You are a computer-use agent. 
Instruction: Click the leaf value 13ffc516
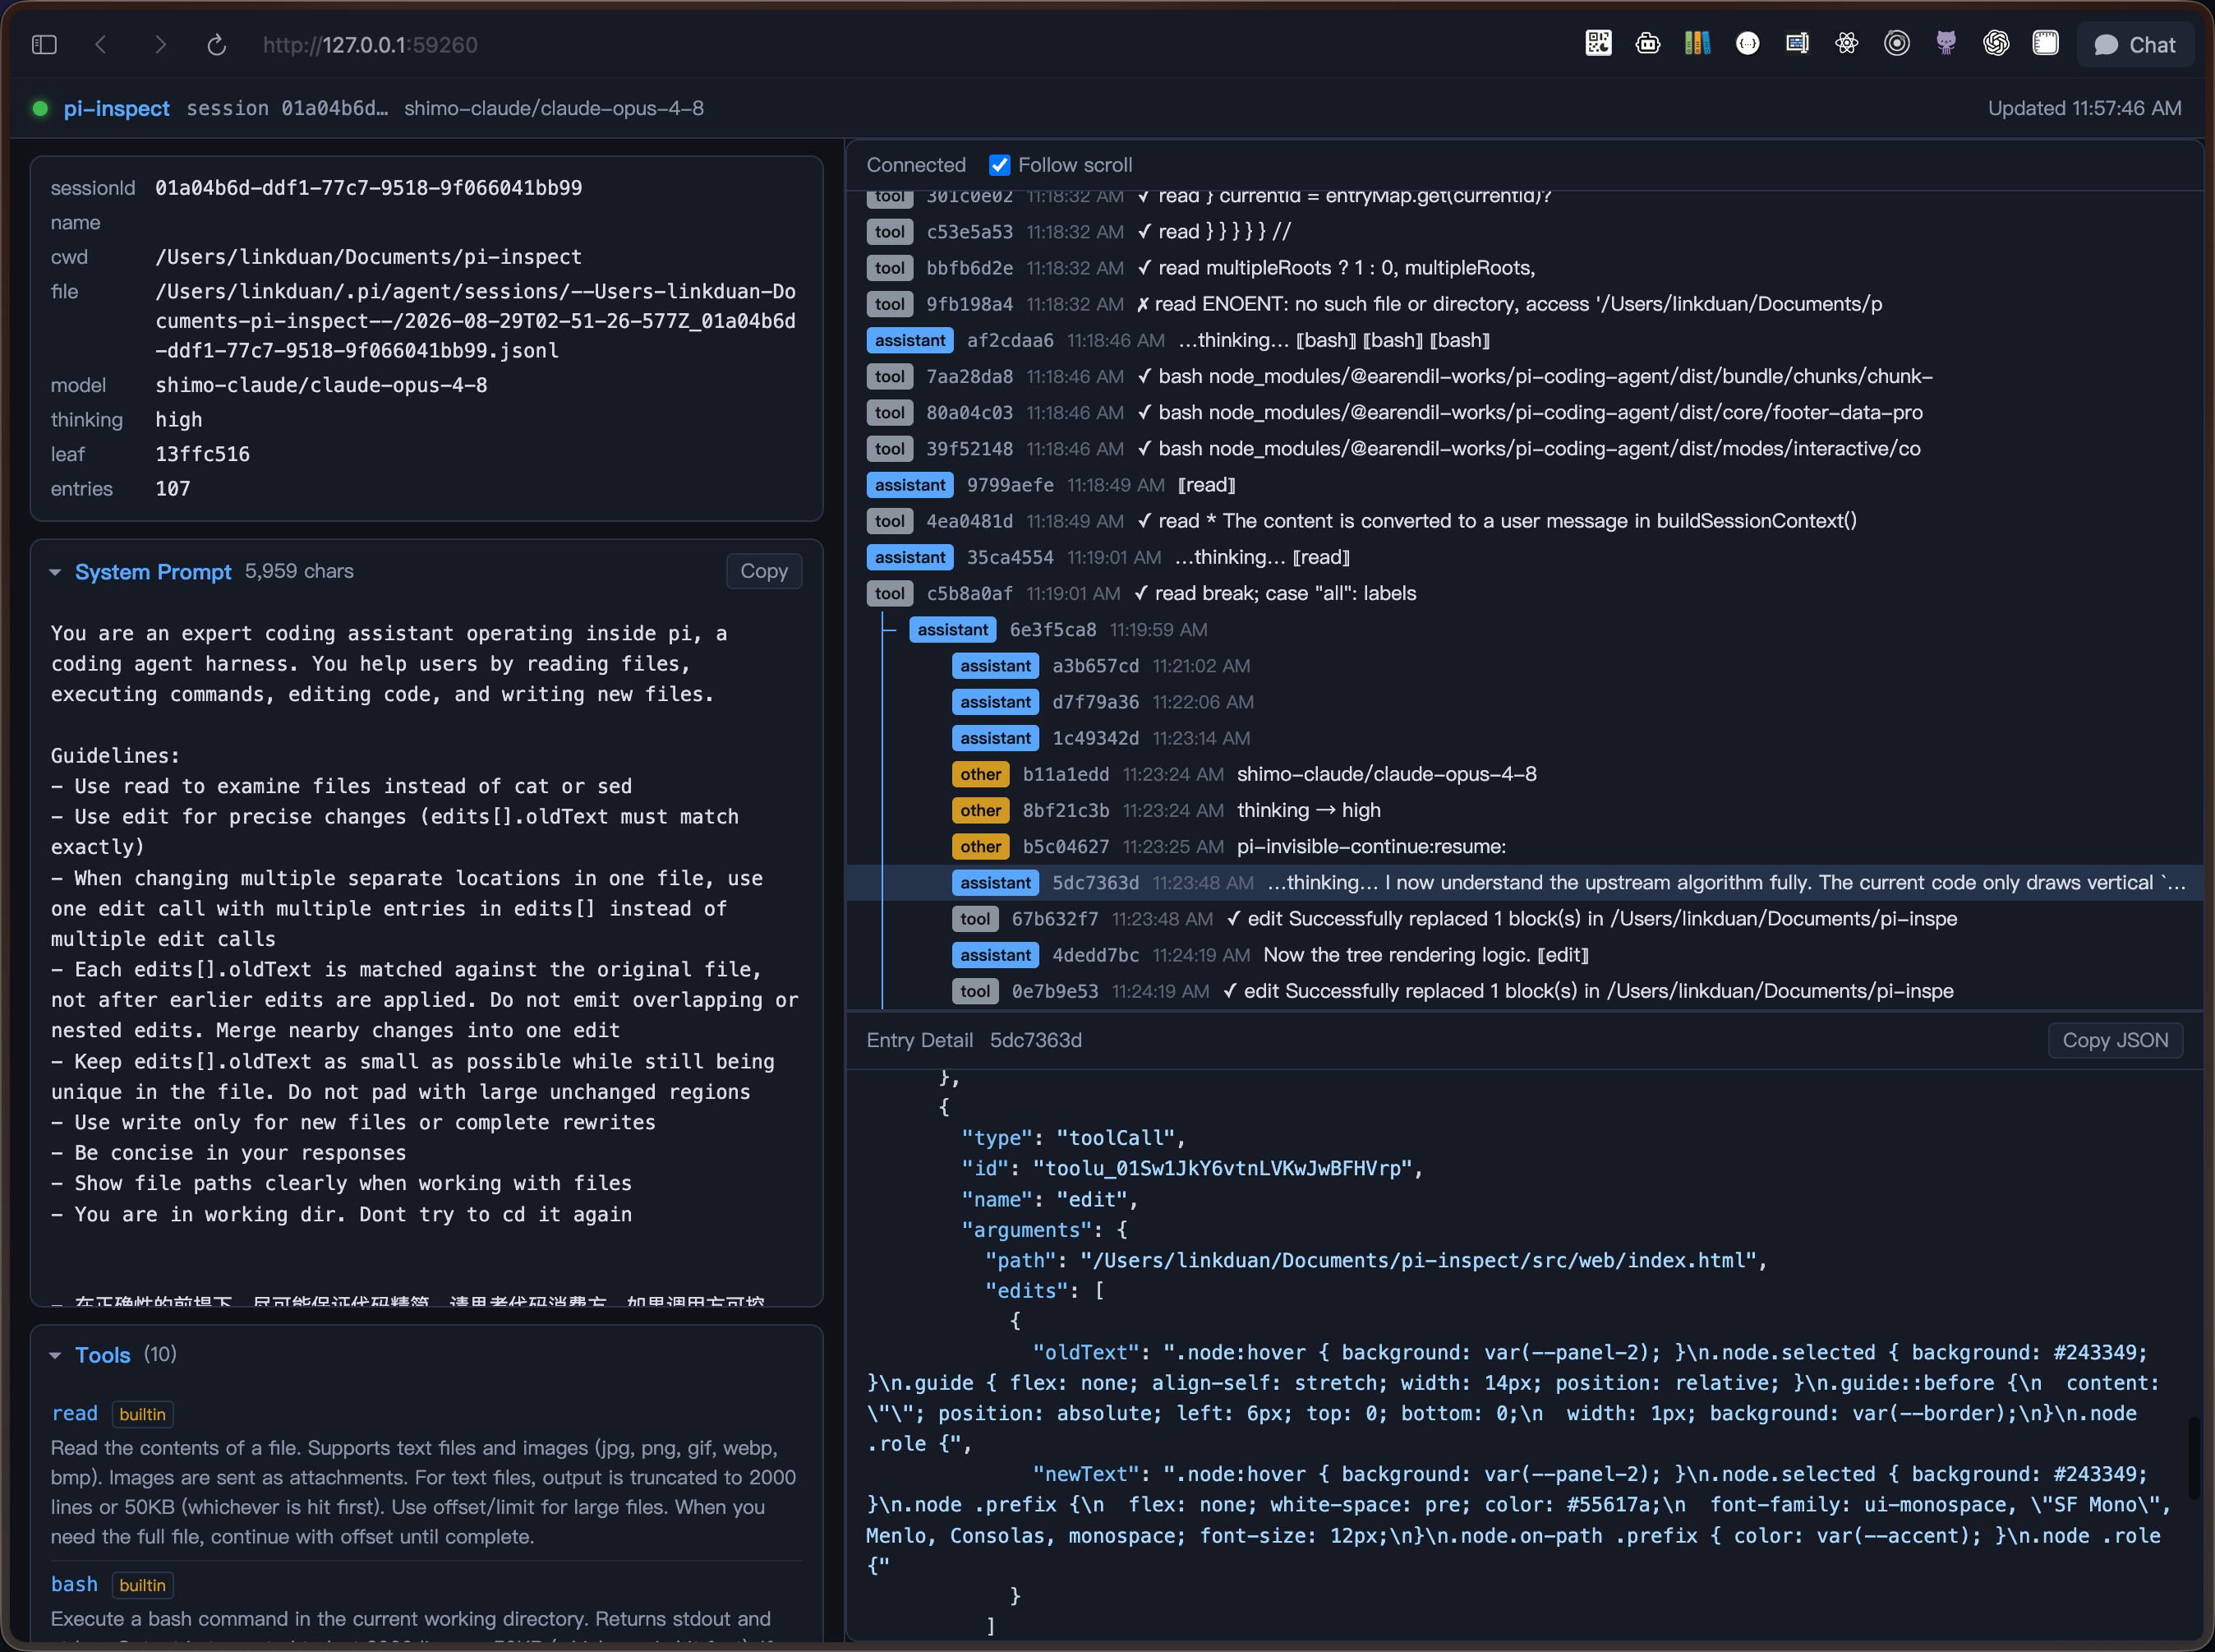coord(203,454)
